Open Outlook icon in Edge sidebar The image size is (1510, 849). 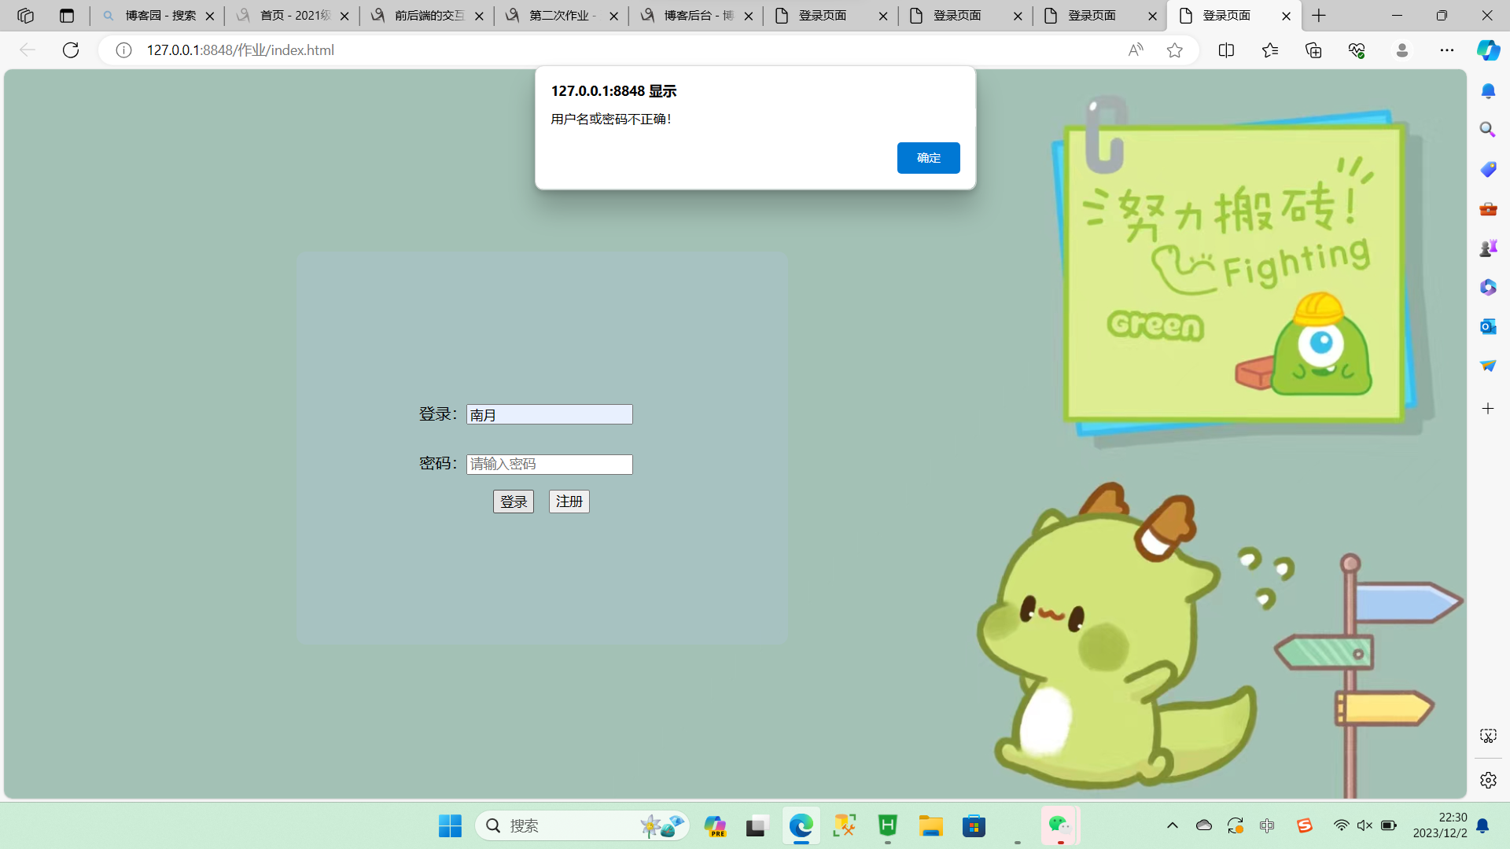click(x=1487, y=326)
